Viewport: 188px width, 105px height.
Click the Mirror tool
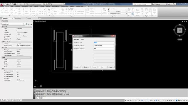(33, 11)
